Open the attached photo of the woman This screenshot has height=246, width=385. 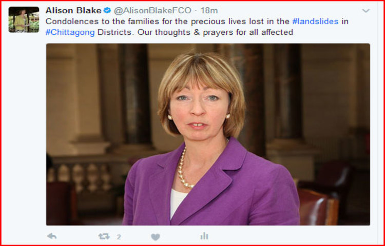point(208,134)
